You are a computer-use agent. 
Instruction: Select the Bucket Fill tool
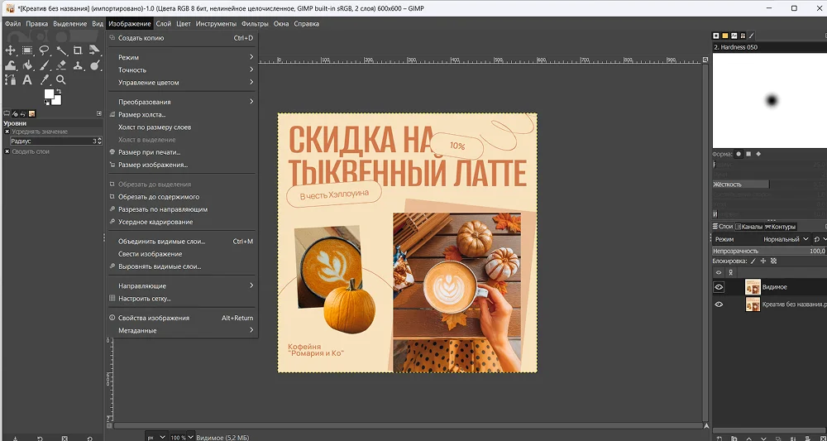[x=27, y=65]
